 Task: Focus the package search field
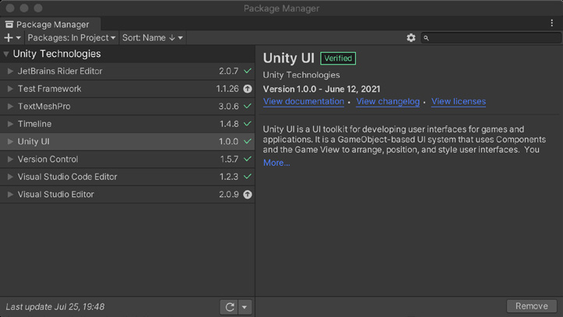pyautogui.click(x=491, y=37)
